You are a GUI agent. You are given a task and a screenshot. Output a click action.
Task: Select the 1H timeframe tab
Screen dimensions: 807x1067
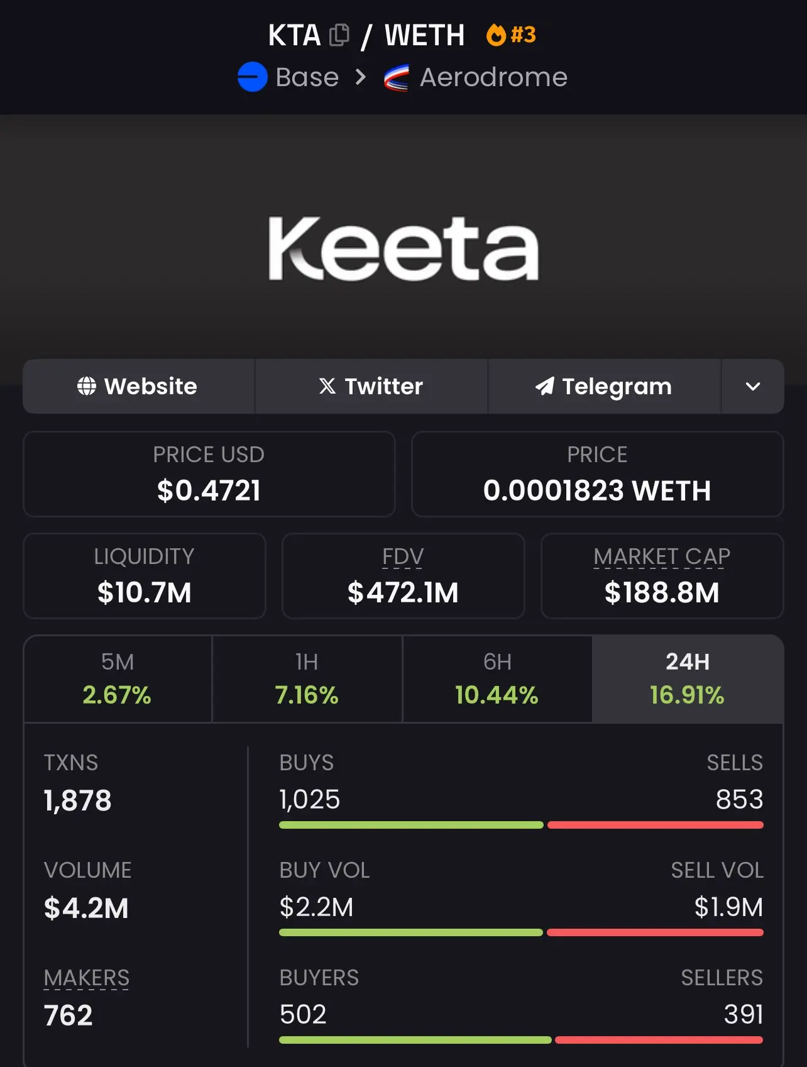[x=307, y=679]
